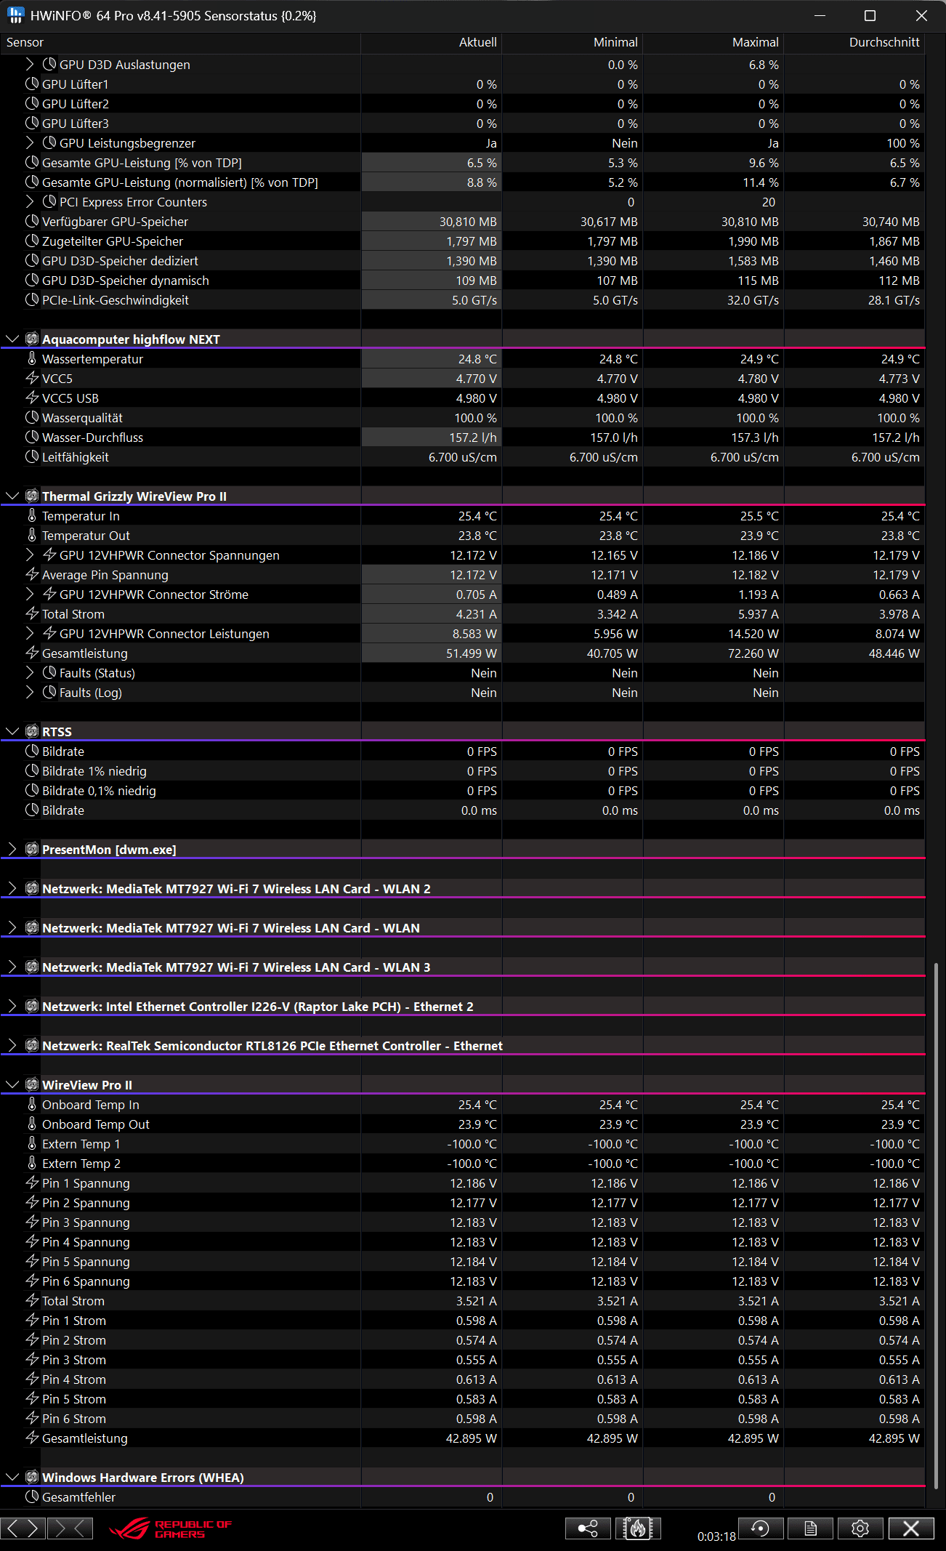Viewport: 946px width, 1551px height.
Task: Expand Faults (Status) row
Action: coord(30,672)
